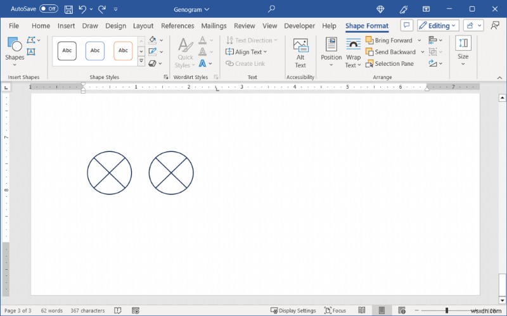Click the Shape Effects icon

[x=153, y=63]
